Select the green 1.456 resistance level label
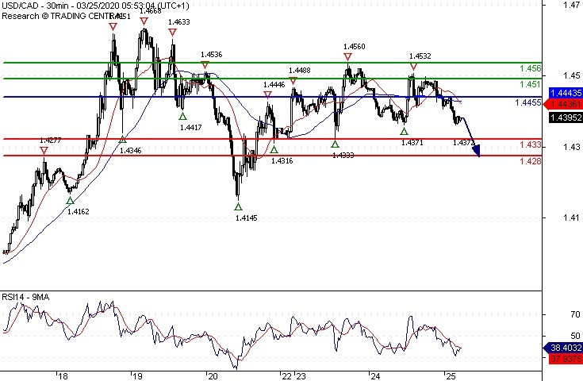 (530, 68)
